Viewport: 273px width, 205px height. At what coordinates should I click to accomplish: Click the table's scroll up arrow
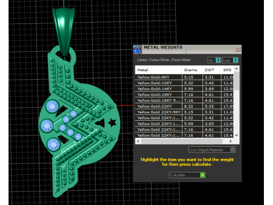[237, 69]
